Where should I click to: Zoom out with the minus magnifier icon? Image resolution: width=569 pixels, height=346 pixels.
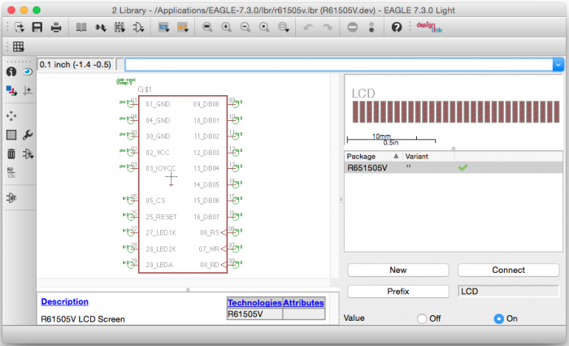[245, 27]
